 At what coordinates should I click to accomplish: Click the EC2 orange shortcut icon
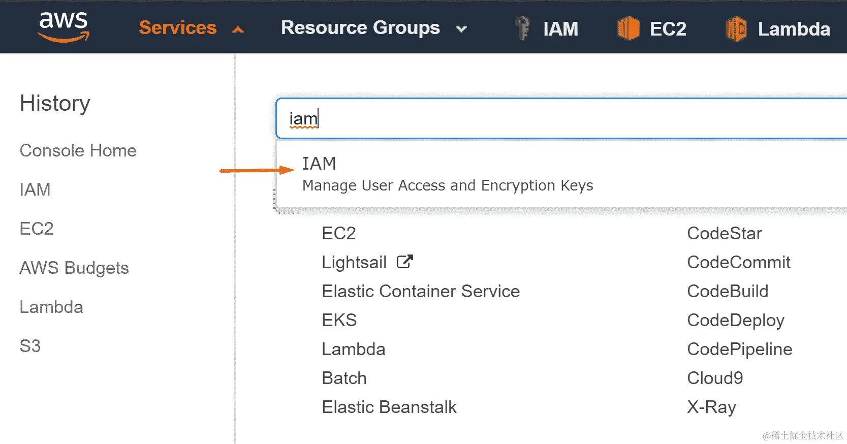[x=628, y=28]
